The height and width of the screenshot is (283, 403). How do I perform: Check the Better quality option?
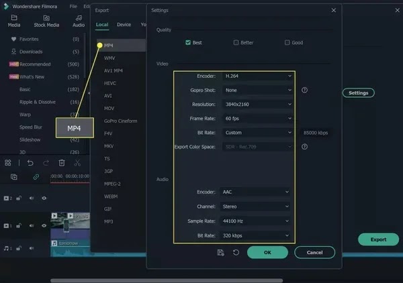[x=236, y=43]
